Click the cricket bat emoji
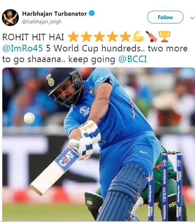 (151, 36)
